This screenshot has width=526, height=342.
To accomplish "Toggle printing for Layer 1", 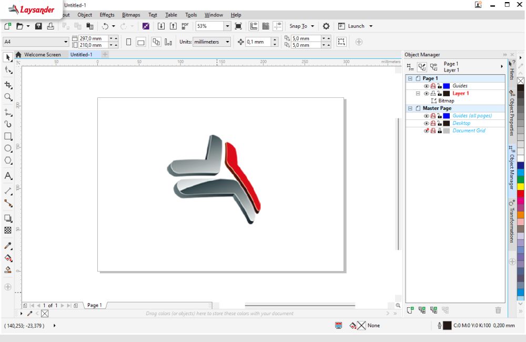I will tap(433, 94).
